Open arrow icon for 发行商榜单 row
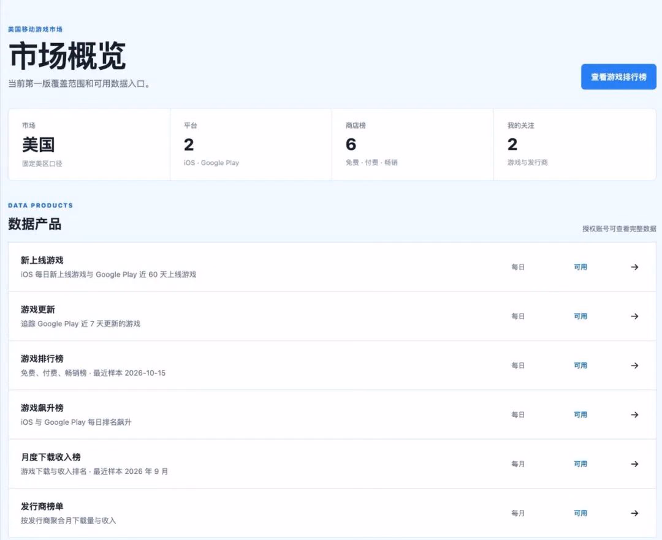The height and width of the screenshot is (540, 662). (x=634, y=513)
